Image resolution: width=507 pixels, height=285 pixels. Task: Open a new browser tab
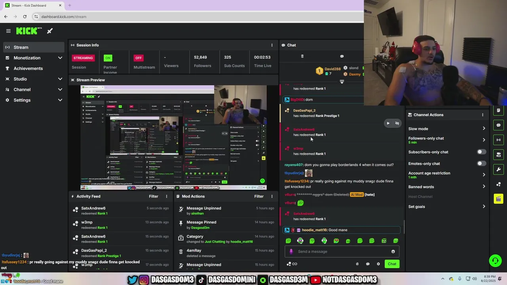69,6
